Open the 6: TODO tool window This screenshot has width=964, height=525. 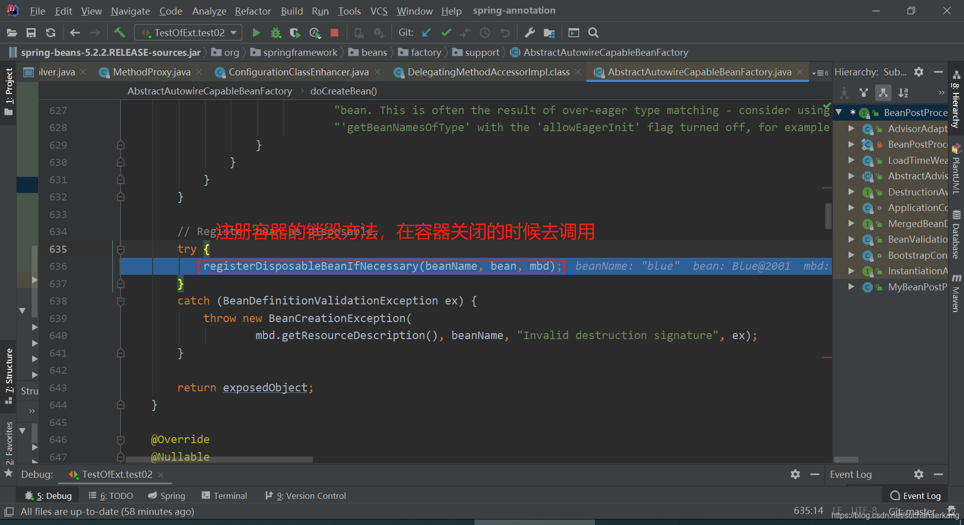pos(110,496)
